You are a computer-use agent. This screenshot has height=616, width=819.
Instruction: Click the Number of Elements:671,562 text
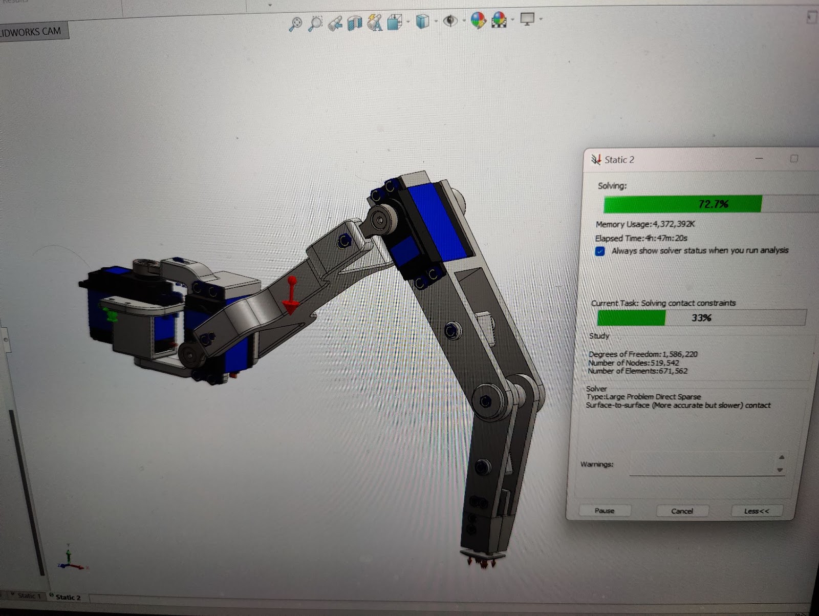638,371
